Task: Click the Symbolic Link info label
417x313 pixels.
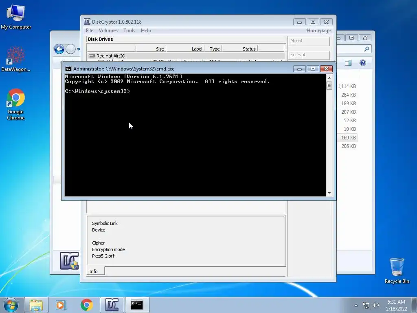Action: point(105,223)
